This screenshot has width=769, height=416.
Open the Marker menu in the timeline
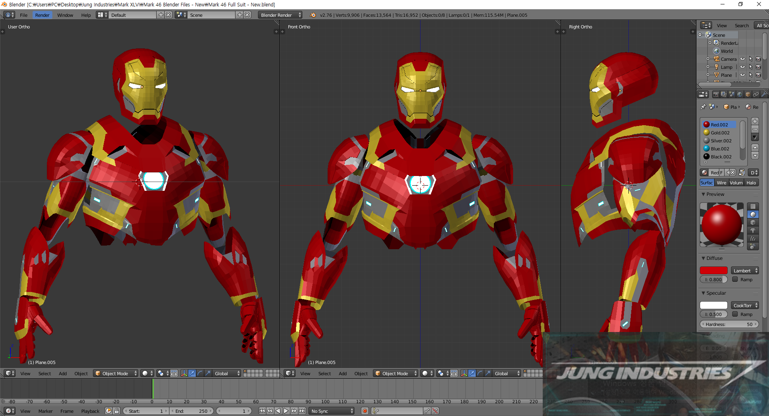[x=45, y=411]
